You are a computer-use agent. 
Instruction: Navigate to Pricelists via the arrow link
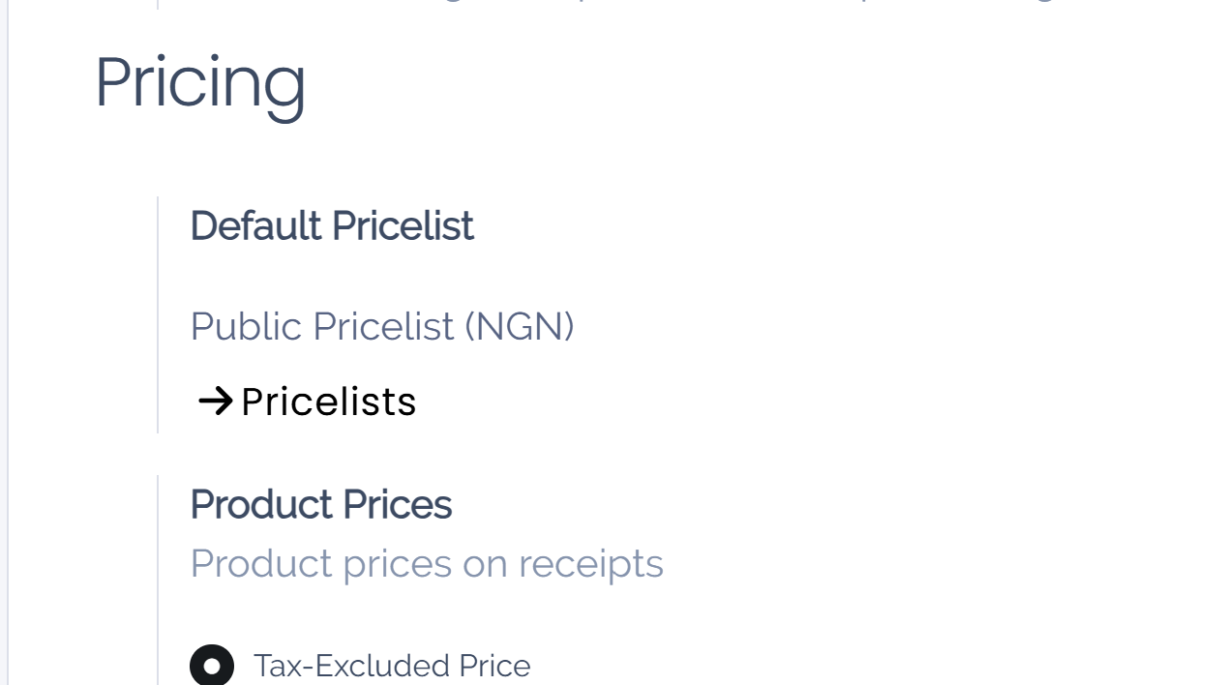coord(306,401)
